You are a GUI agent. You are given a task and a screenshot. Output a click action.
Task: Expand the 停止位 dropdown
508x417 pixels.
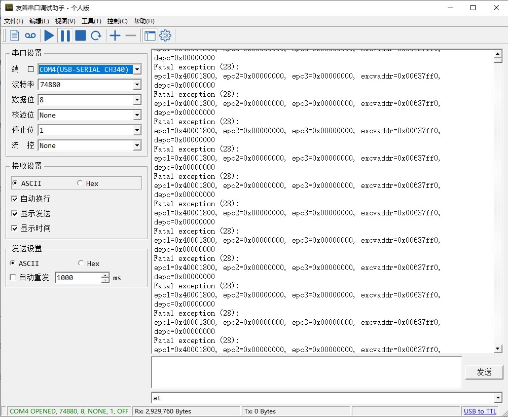(x=137, y=130)
